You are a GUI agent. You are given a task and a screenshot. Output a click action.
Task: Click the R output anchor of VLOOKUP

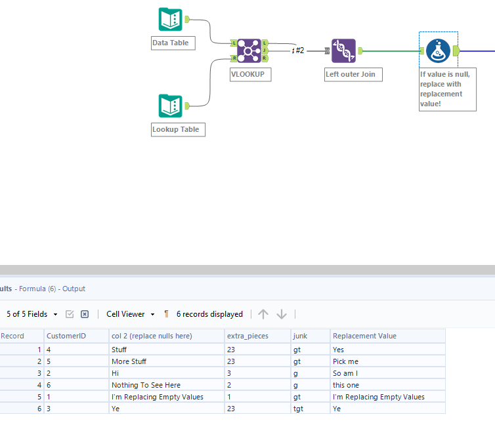click(x=265, y=58)
